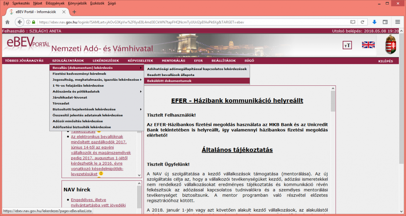Expand Biztosítotti bejelentések lekérdezése submenu
The height and width of the screenshot is (216, 406).
click(x=97, y=109)
